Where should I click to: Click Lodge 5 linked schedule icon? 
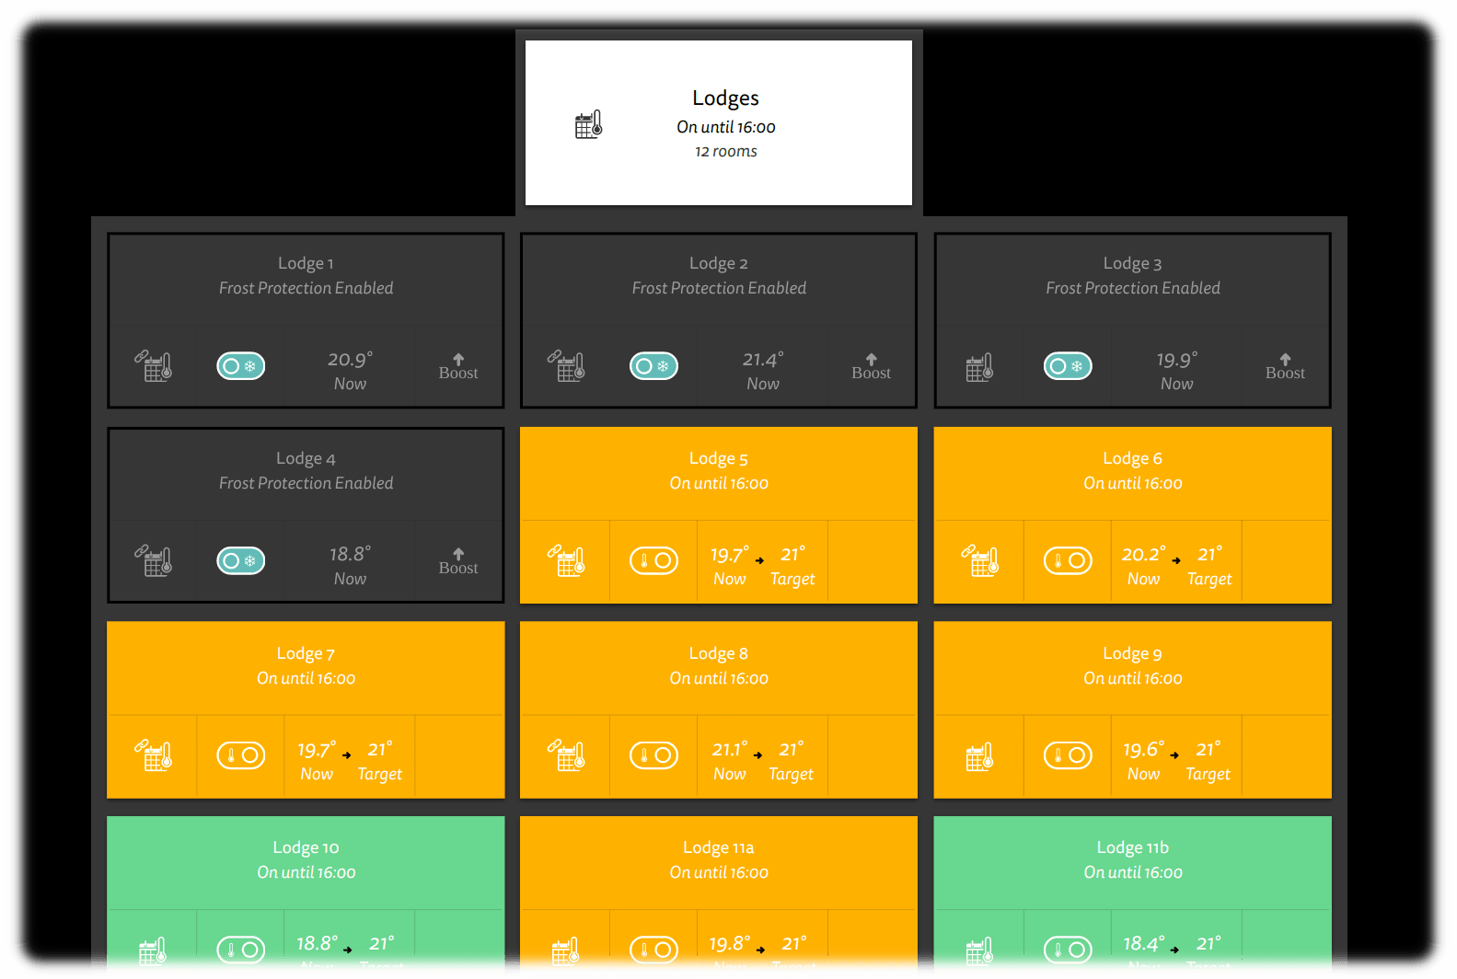click(x=566, y=561)
